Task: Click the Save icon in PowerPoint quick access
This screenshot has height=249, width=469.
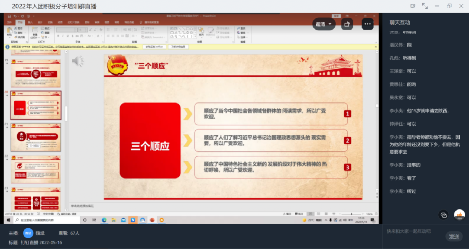Action: click(x=9, y=16)
